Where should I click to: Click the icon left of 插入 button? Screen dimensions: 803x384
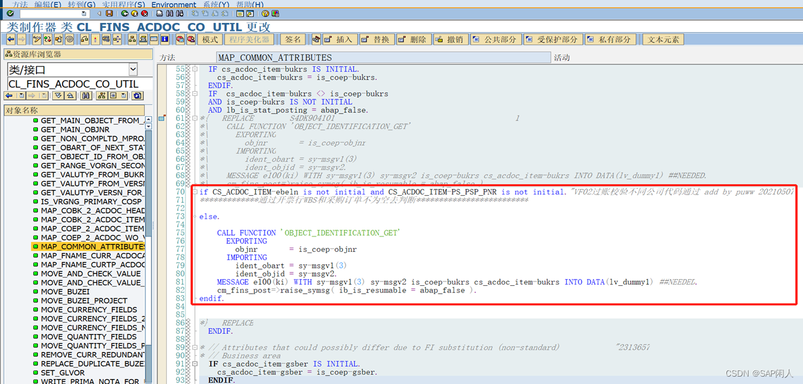coord(317,40)
